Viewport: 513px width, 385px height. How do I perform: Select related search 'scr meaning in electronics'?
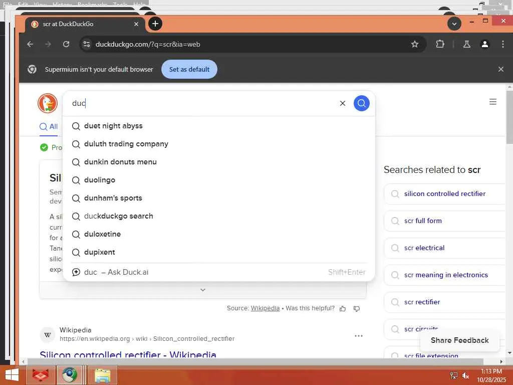click(x=445, y=275)
